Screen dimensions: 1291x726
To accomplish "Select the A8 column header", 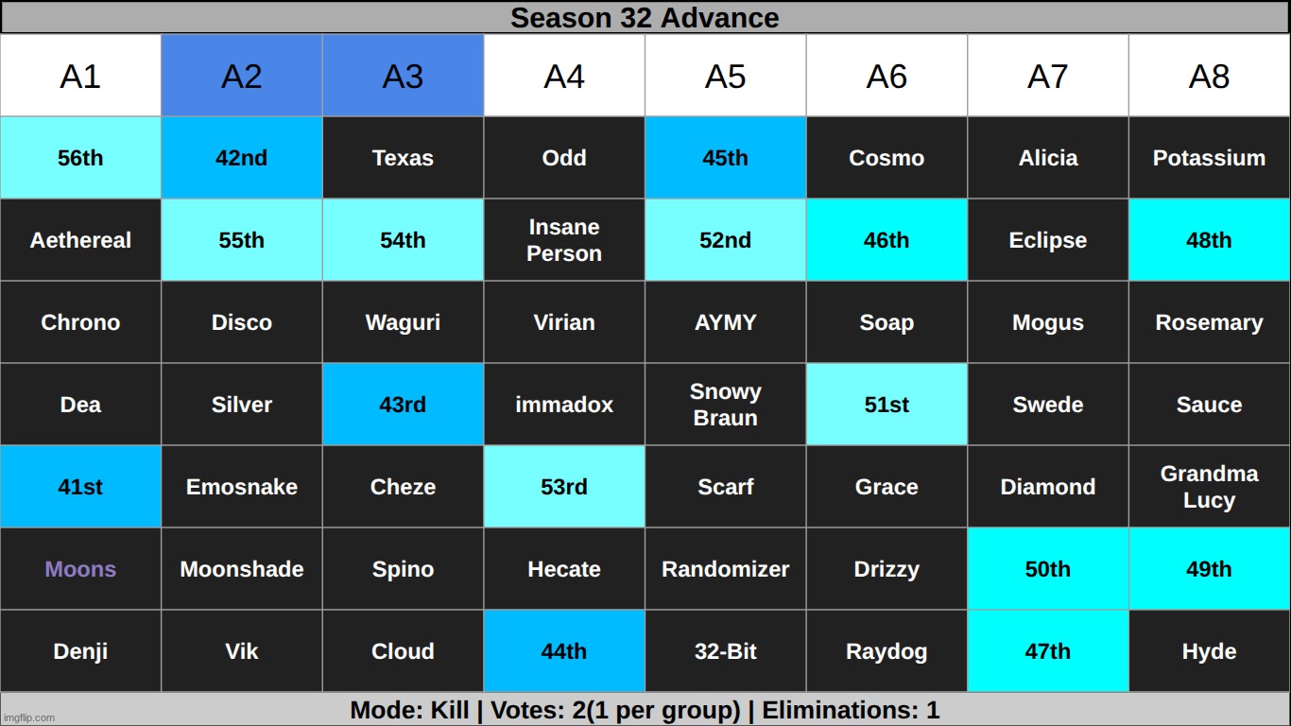I will tap(1209, 76).
